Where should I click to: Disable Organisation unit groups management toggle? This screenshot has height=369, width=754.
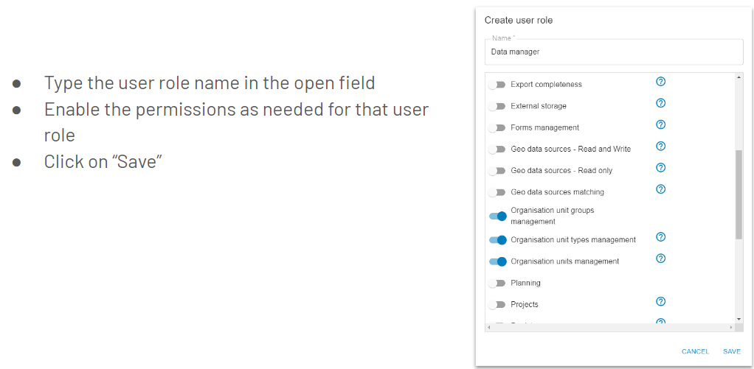[x=498, y=216]
